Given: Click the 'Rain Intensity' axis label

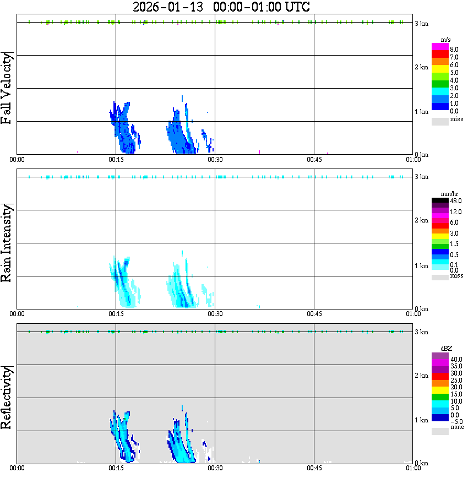Looking at the screenshot, I should [6, 243].
